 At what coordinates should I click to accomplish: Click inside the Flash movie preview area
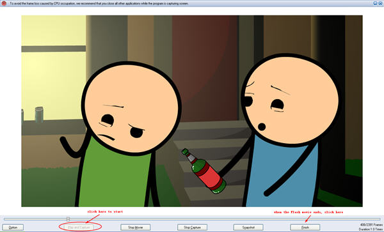[192, 111]
